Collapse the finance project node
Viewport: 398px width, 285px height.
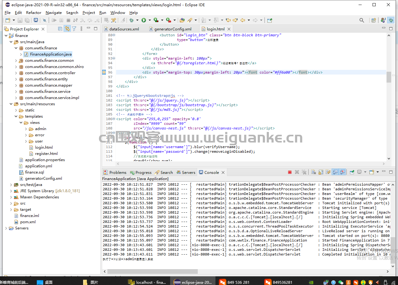[6, 36]
